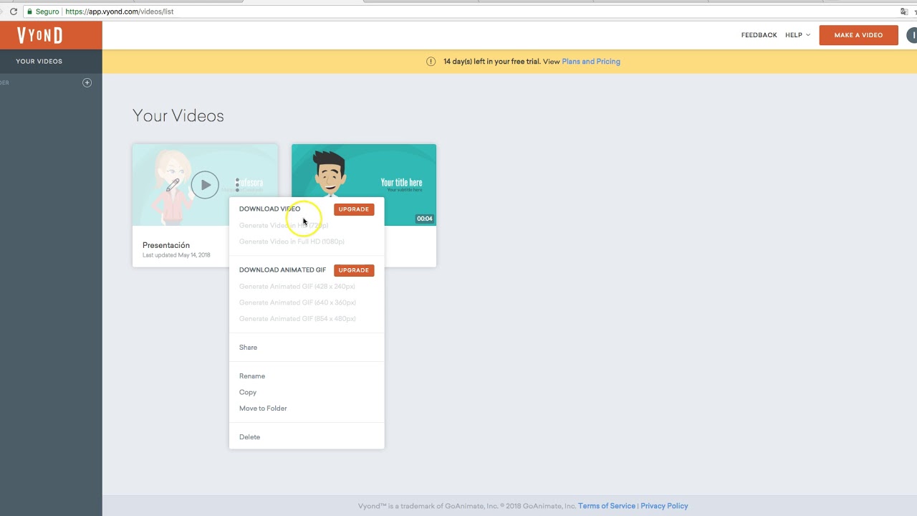Viewport: 917px width, 516px height.
Task: Click the secure padlock icon in address bar
Action: click(x=29, y=11)
